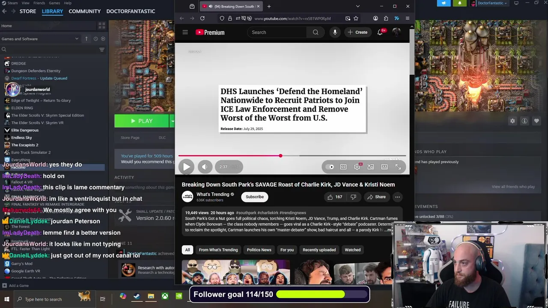
Task: Mute the video player volume
Action: point(205,167)
